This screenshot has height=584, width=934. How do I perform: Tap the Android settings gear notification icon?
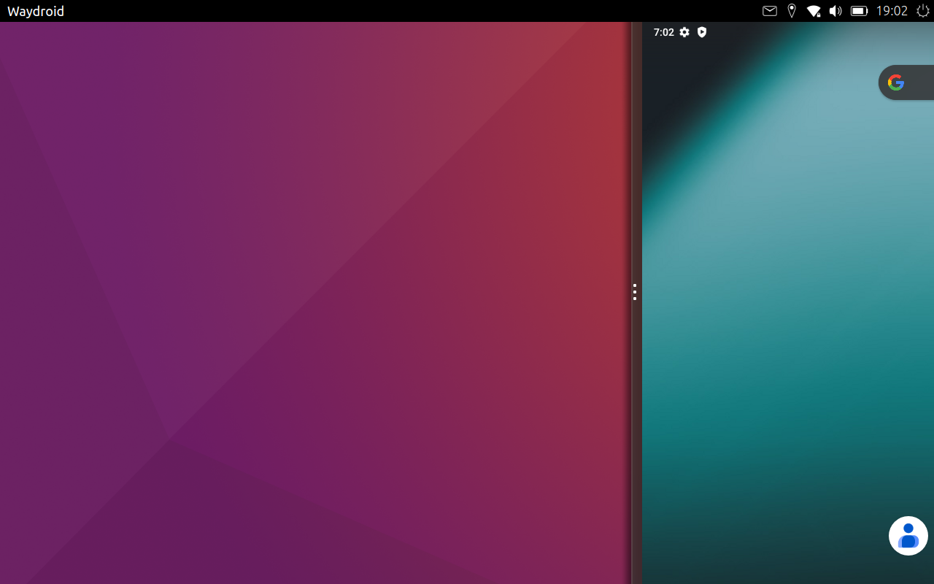pos(684,32)
